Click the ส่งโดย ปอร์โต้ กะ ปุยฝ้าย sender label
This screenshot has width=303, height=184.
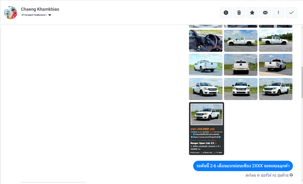point(267,175)
